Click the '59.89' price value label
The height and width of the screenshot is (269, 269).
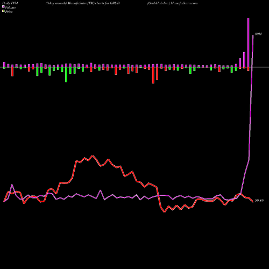click(x=259, y=201)
